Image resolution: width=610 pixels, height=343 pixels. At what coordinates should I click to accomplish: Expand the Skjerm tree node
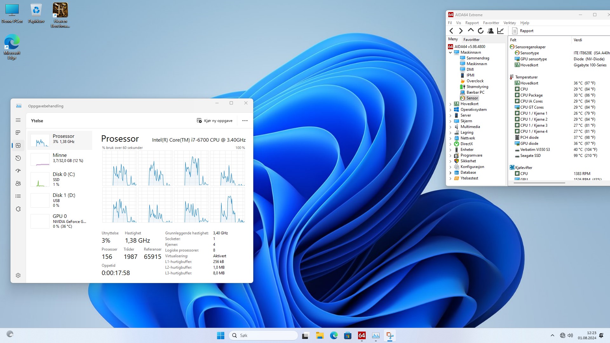450,121
